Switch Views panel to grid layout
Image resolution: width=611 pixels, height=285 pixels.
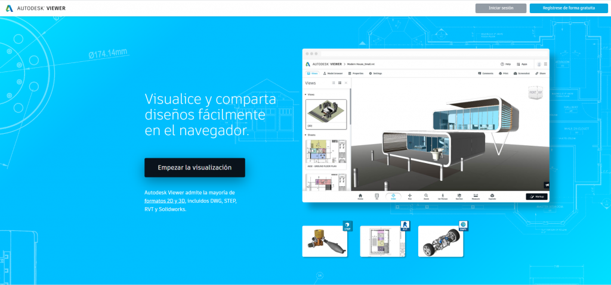(340, 83)
